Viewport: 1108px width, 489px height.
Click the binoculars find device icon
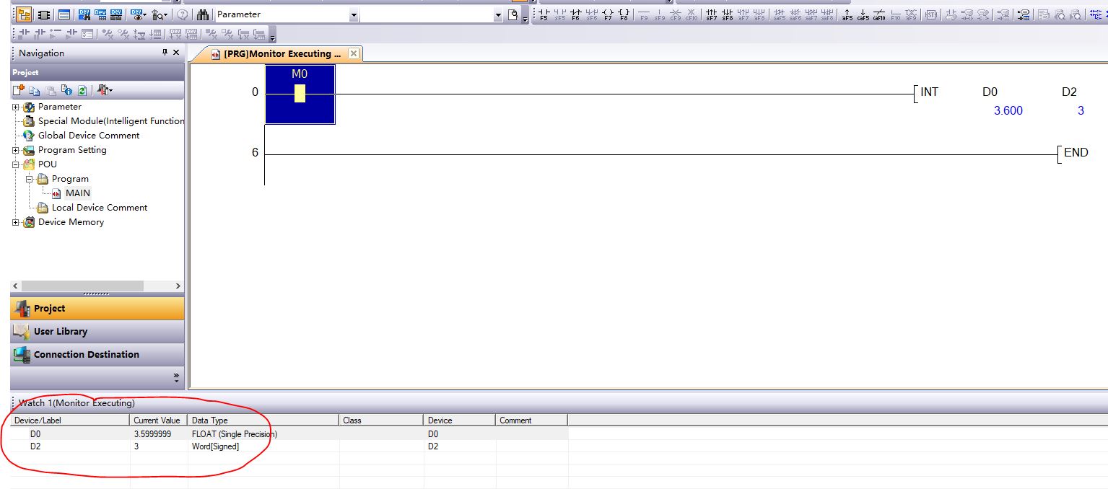coord(203,14)
